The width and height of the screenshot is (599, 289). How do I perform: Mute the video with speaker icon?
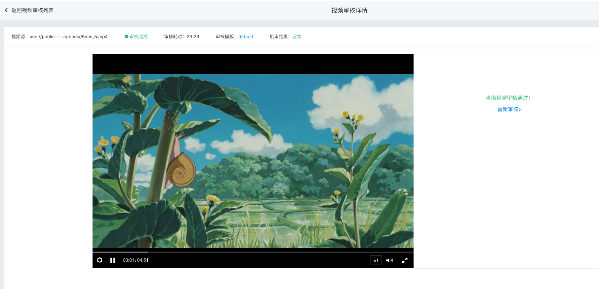point(389,260)
